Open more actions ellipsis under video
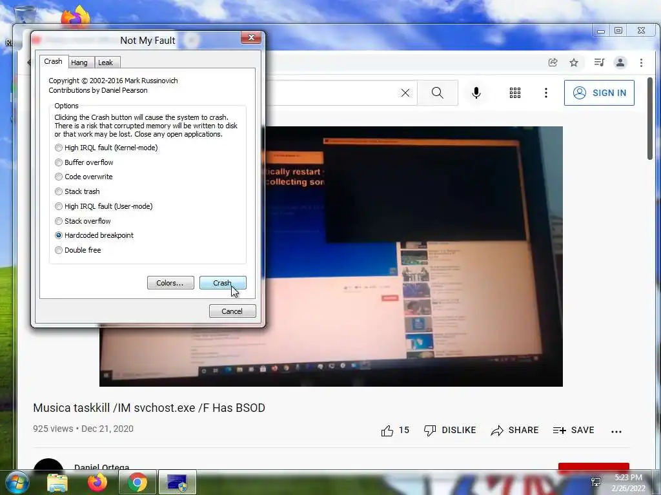Image resolution: width=661 pixels, height=495 pixels. point(616,431)
